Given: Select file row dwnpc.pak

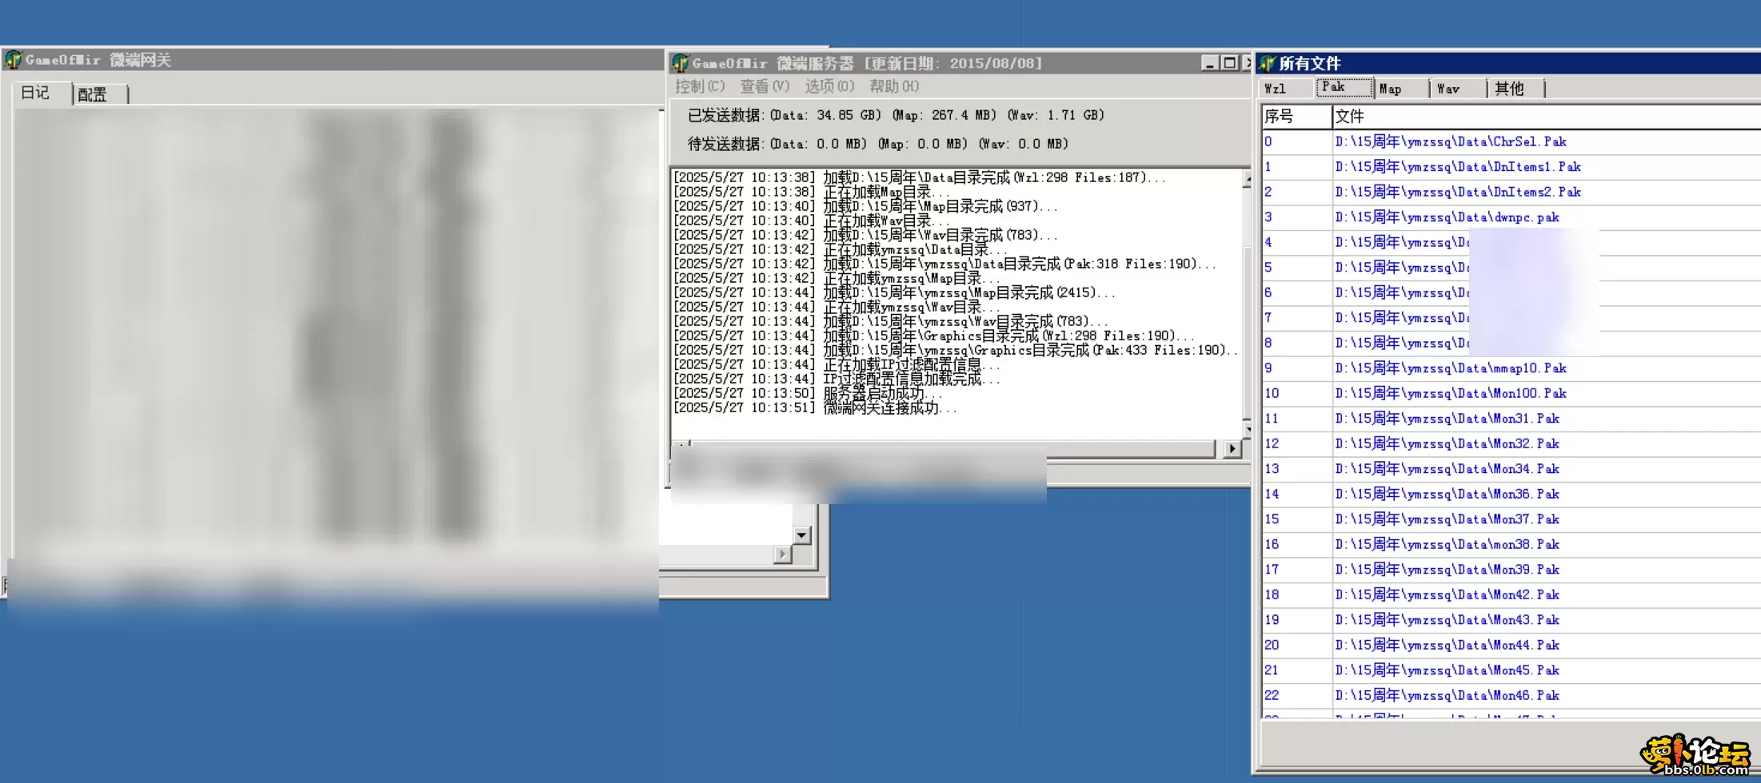Looking at the screenshot, I should [1511, 217].
